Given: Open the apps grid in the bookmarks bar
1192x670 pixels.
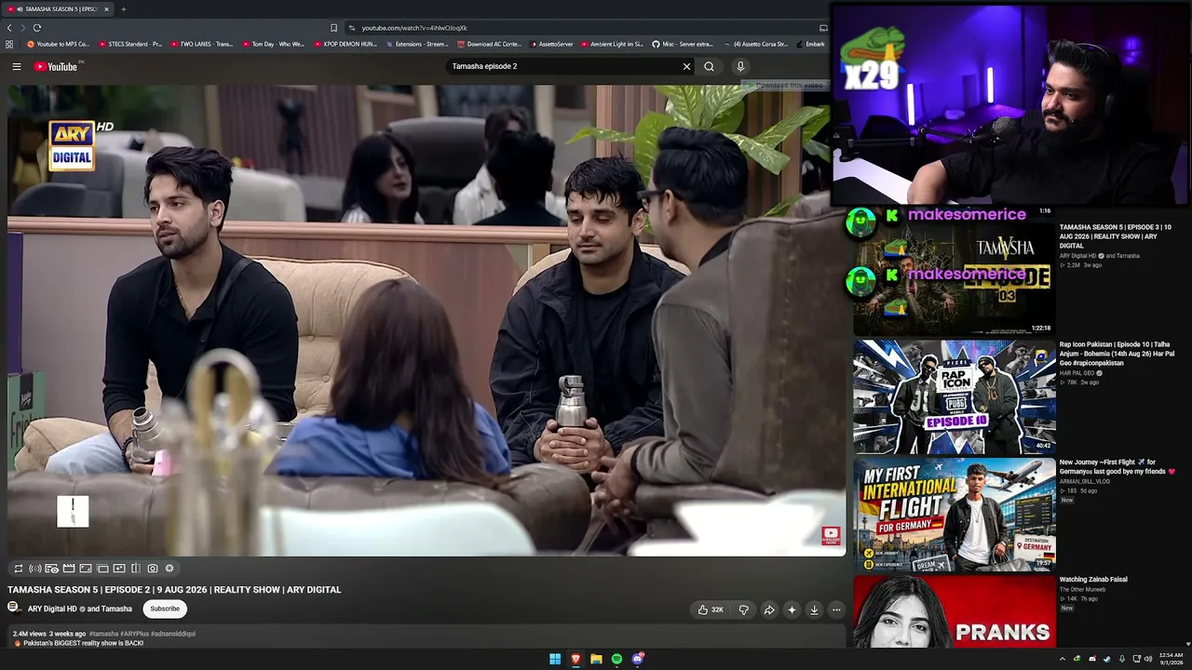Looking at the screenshot, I should point(9,44).
